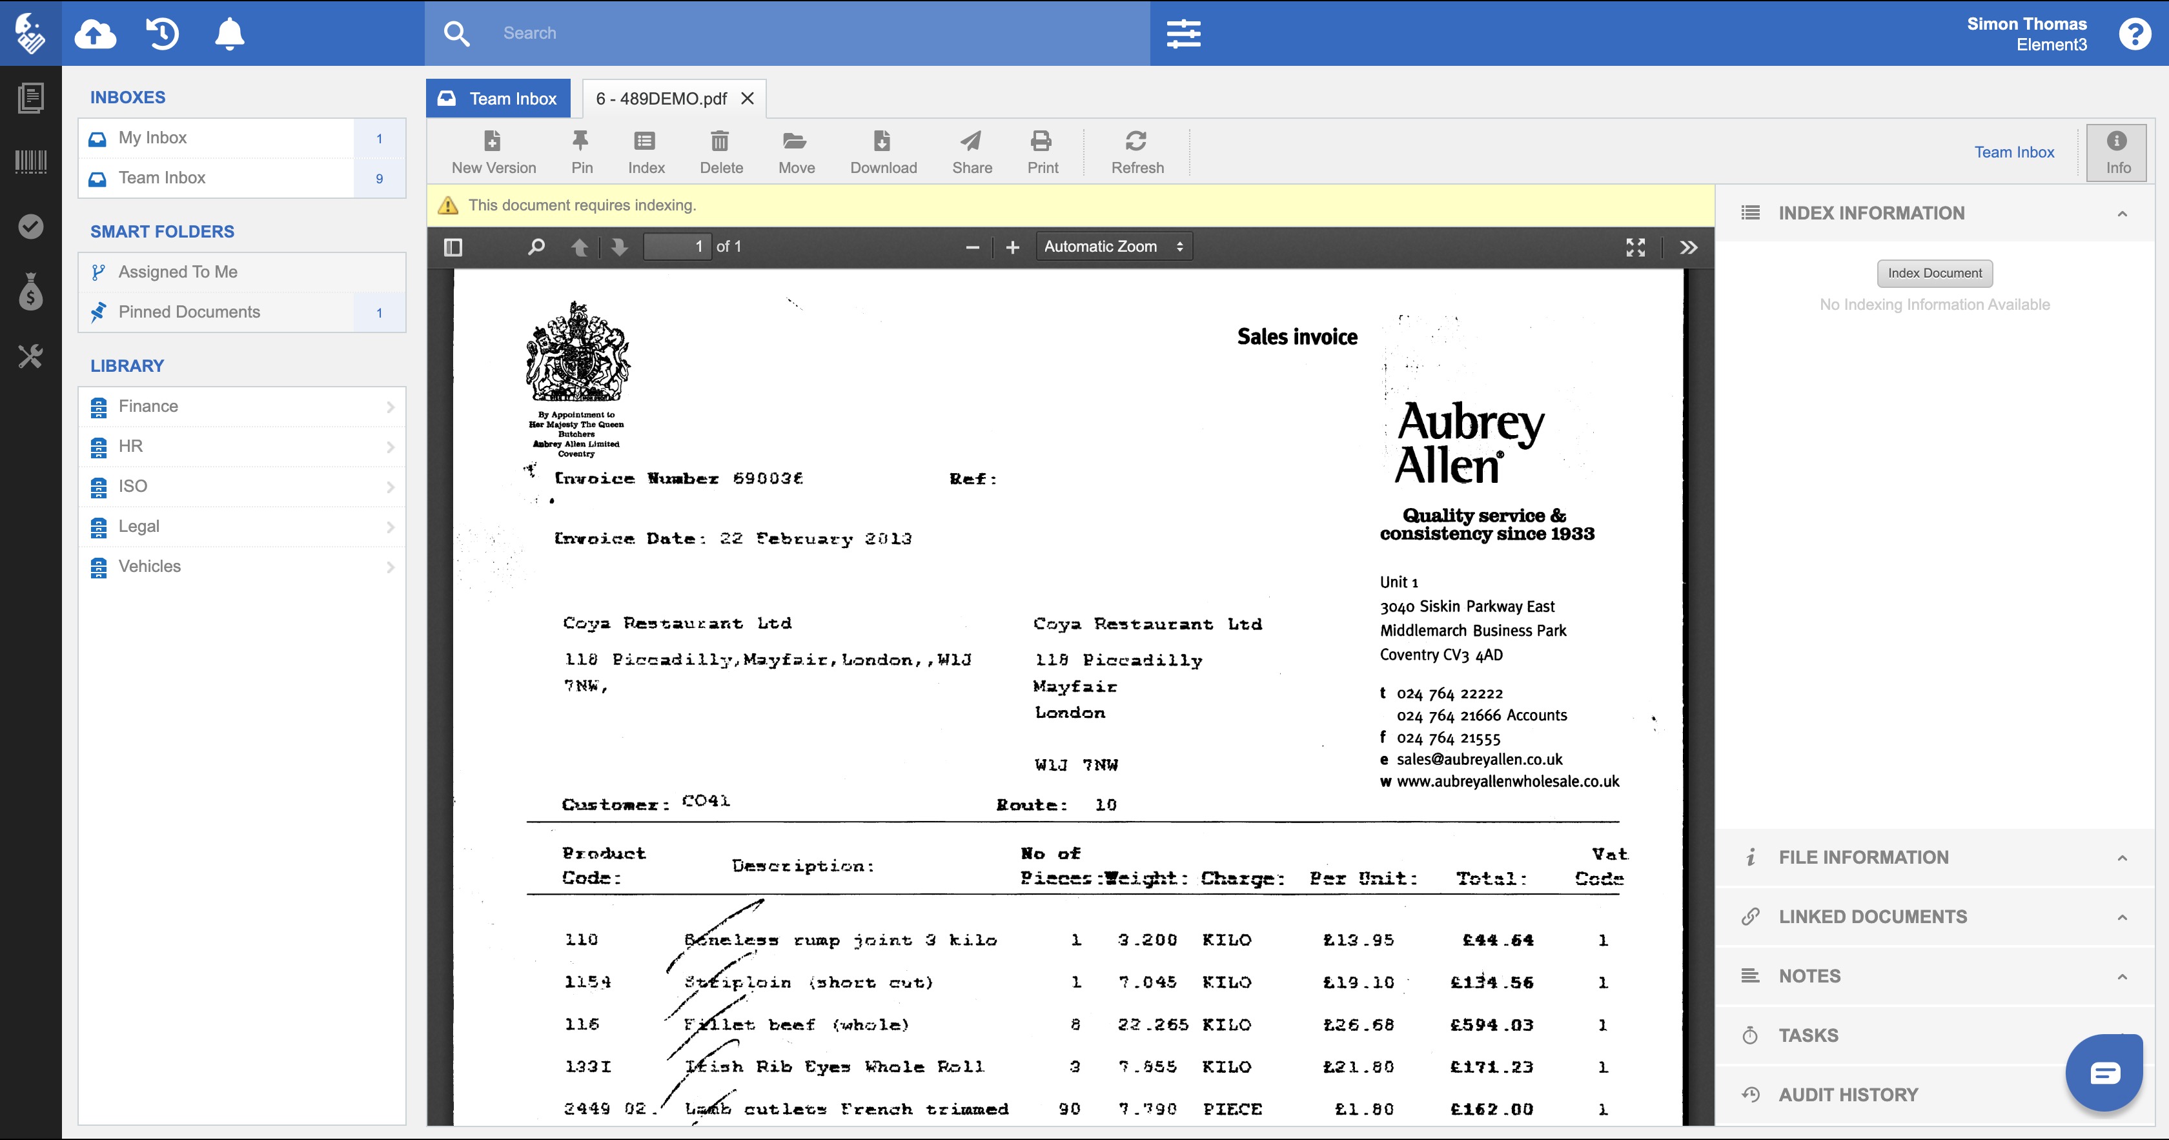The height and width of the screenshot is (1140, 2169).
Task: Zoom in with the plus button
Action: coord(1012,247)
